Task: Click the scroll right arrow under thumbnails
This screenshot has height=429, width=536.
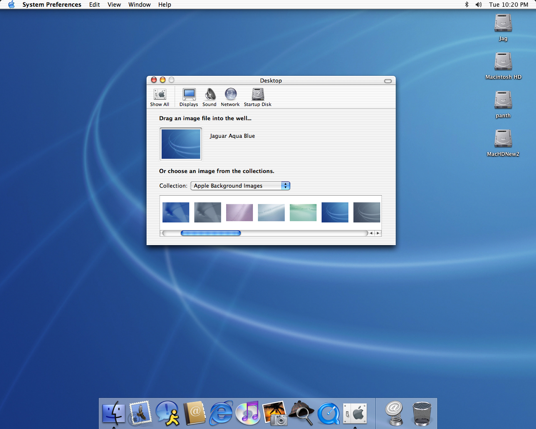Action: pyautogui.click(x=378, y=233)
